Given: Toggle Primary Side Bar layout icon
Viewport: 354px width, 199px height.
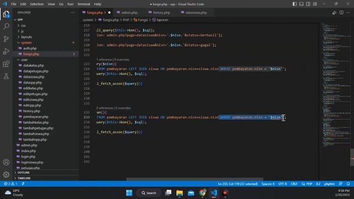Looking at the screenshot, I should point(294,4).
